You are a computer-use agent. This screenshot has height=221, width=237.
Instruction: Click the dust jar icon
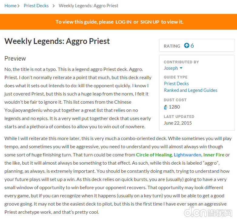[x=166, y=107]
